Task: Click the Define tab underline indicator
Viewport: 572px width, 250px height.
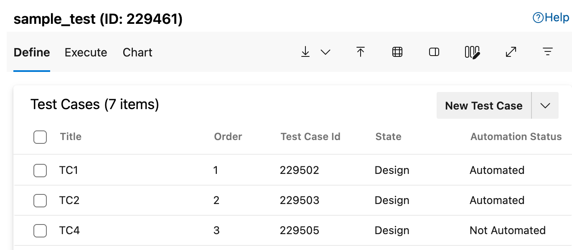Action: pos(31,71)
